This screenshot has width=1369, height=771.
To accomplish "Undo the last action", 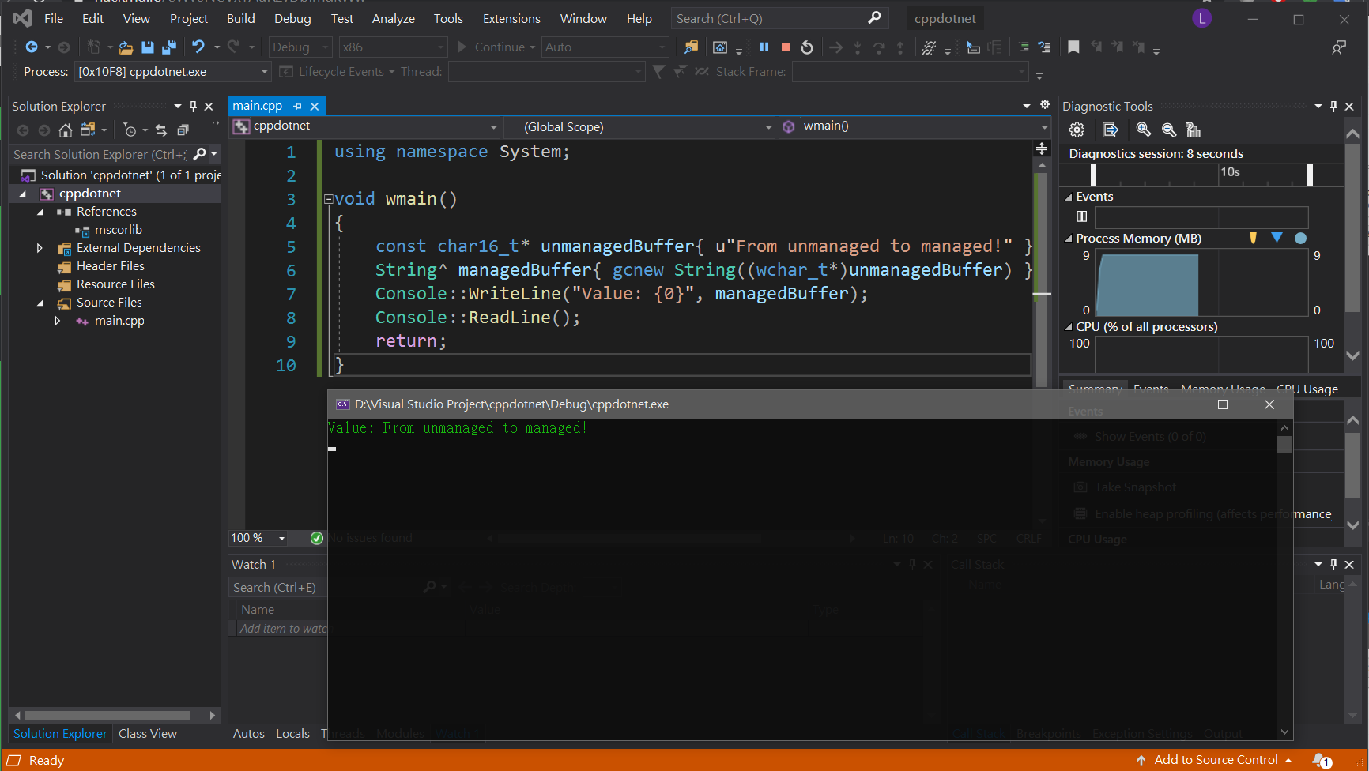I will pyautogui.click(x=198, y=47).
